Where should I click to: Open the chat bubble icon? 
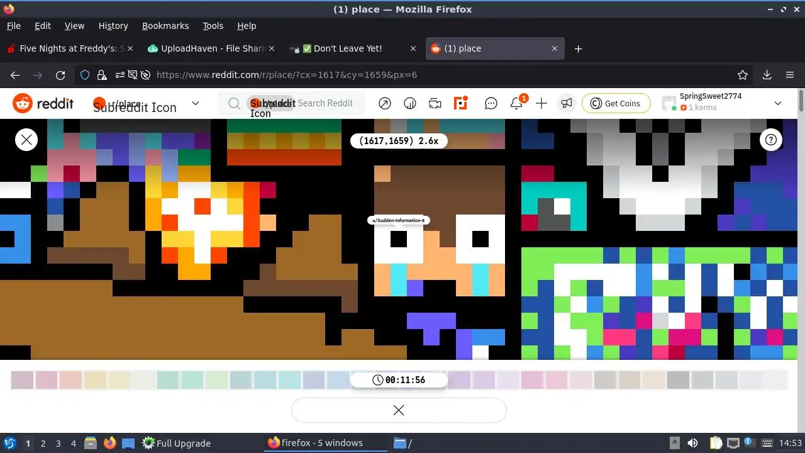[491, 104]
